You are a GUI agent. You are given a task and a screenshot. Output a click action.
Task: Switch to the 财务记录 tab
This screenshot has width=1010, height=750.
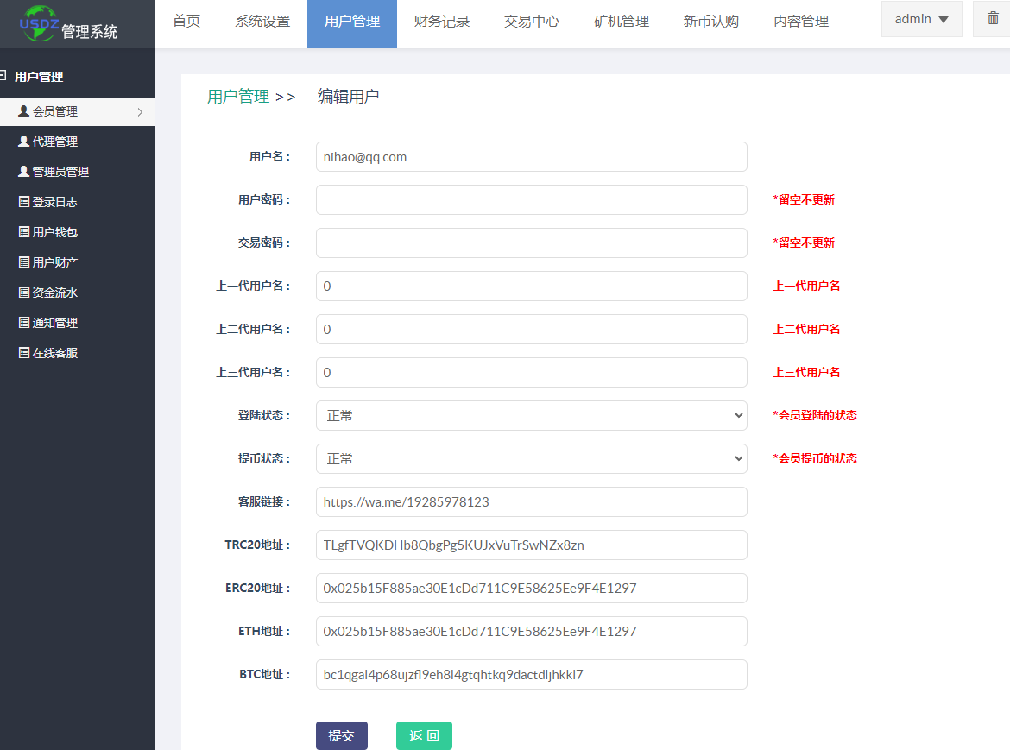pos(442,21)
